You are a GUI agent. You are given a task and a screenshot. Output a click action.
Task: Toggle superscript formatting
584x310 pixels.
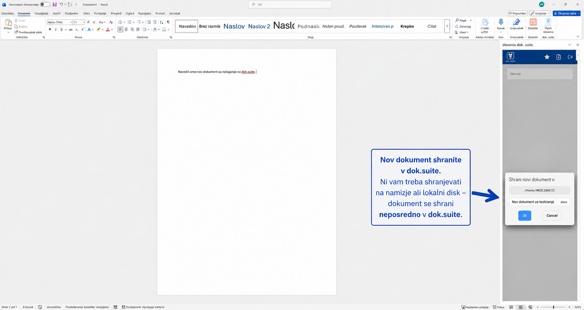pos(82,30)
